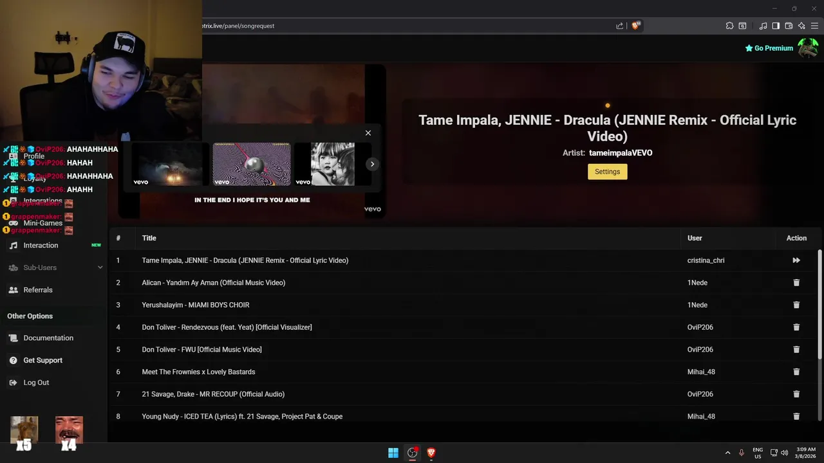Open the clock and date in taskbar

[806, 453]
